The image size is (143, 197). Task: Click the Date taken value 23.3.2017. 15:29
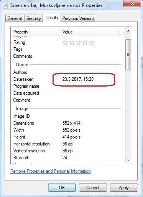coord(78,79)
